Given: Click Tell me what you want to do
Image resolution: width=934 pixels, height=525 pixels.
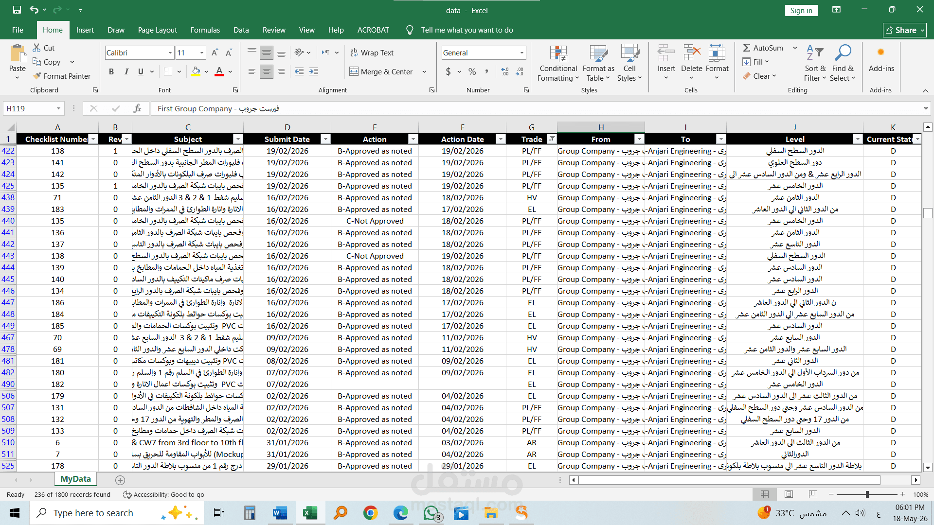Looking at the screenshot, I should [x=467, y=30].
